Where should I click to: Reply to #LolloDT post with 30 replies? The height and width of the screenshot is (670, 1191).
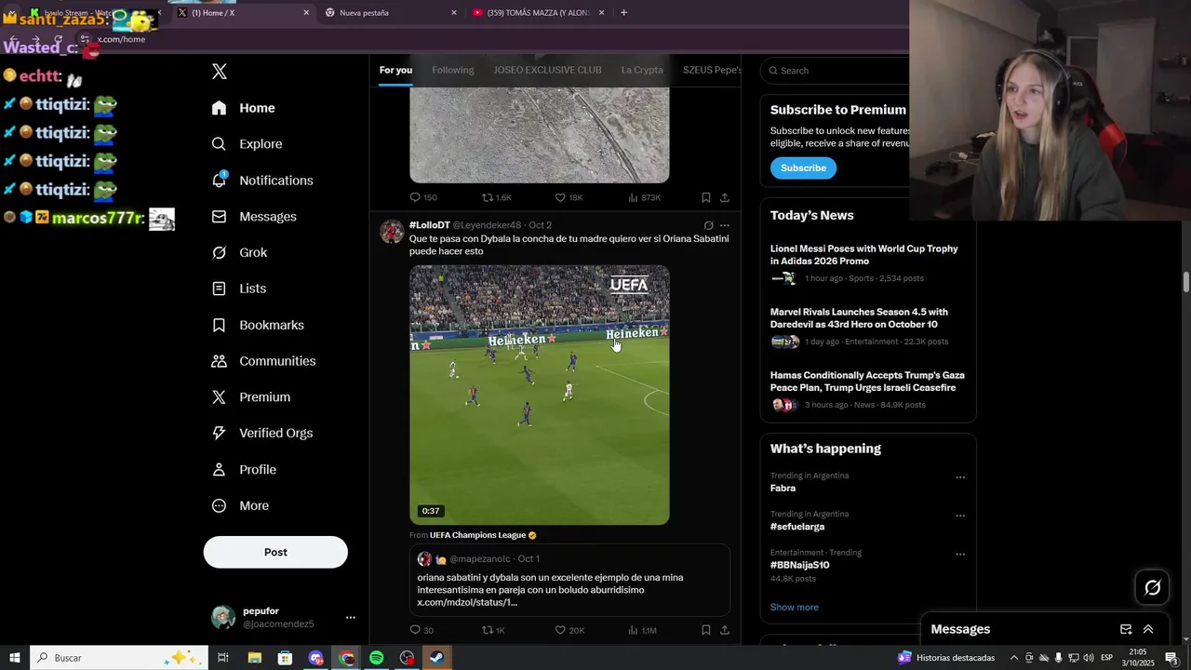pyautogui.click(x=422, y=630)
